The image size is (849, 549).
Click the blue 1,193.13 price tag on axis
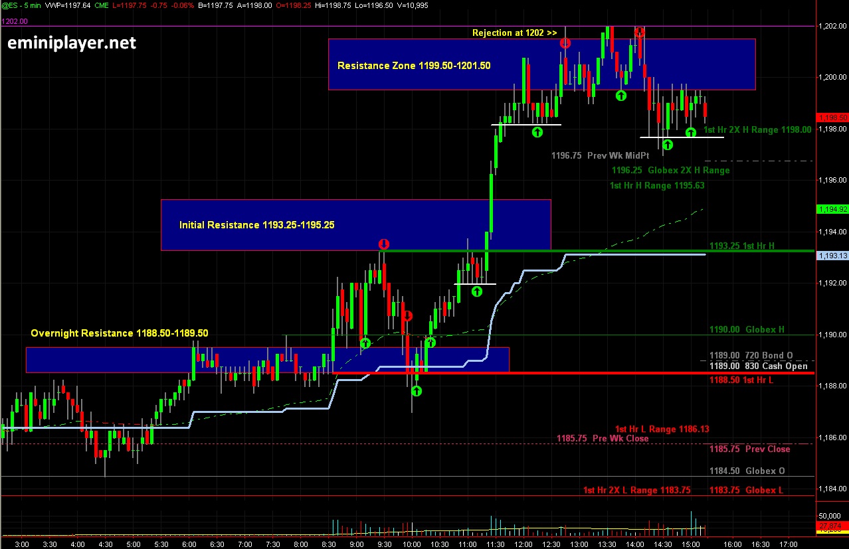[832, 256]
